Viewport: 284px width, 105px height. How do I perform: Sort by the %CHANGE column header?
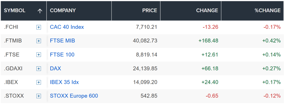tap(268, 11)
